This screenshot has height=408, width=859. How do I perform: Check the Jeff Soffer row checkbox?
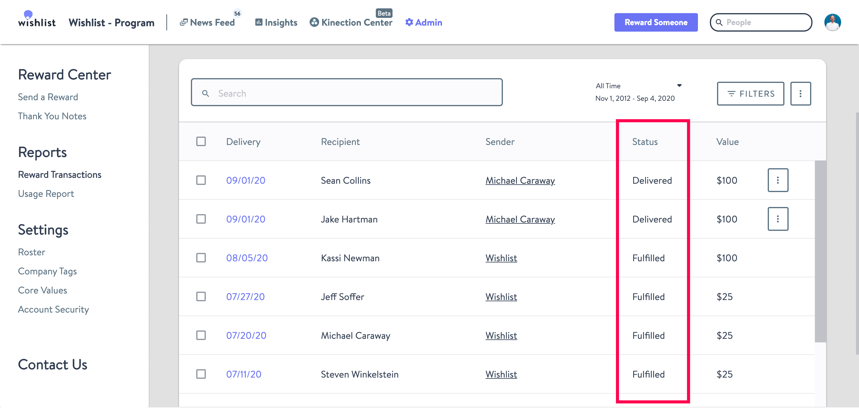(201, 296)
